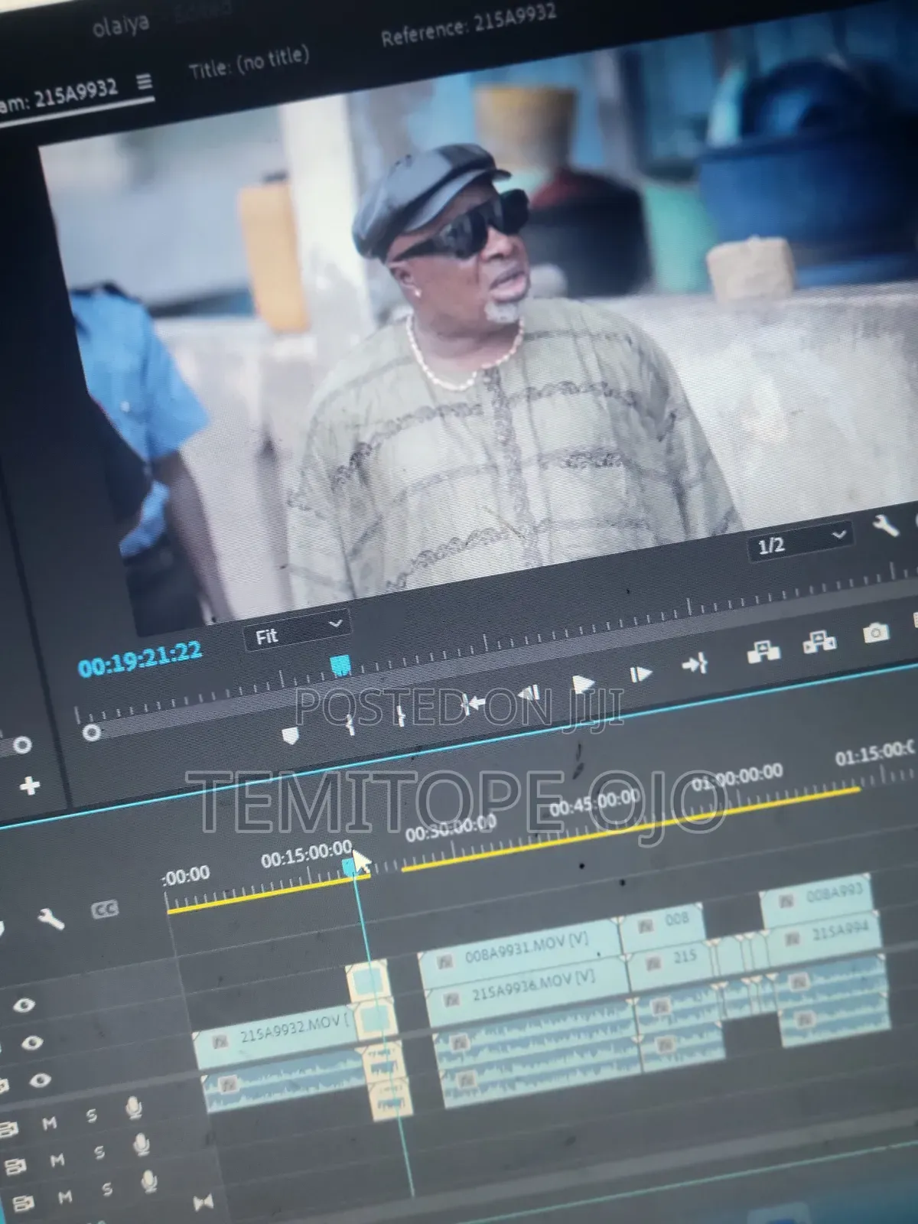Mute the third audio track
The width and height of the screenshot is (918, 1224).
pyautogui.click(x=65, y=1196)
